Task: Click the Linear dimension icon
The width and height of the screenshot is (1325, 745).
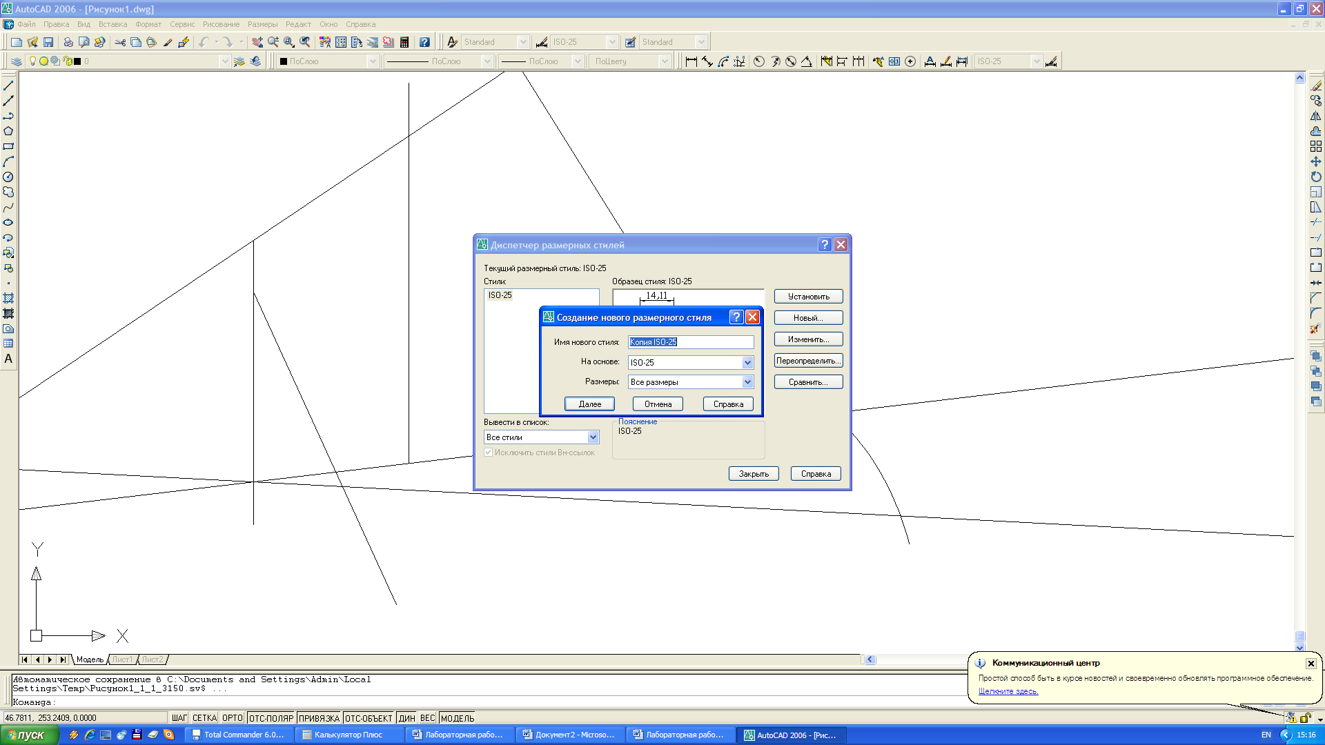Action: click(x=691, y=61)
